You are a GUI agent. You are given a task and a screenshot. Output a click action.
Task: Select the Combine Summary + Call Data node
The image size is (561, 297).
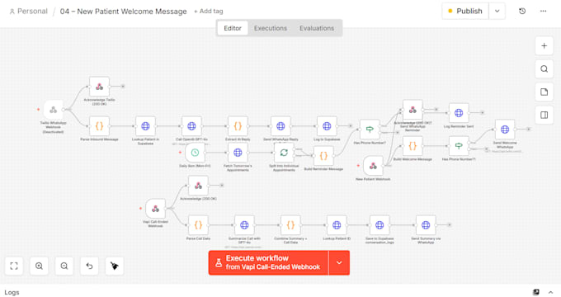[x=290, y=225]
